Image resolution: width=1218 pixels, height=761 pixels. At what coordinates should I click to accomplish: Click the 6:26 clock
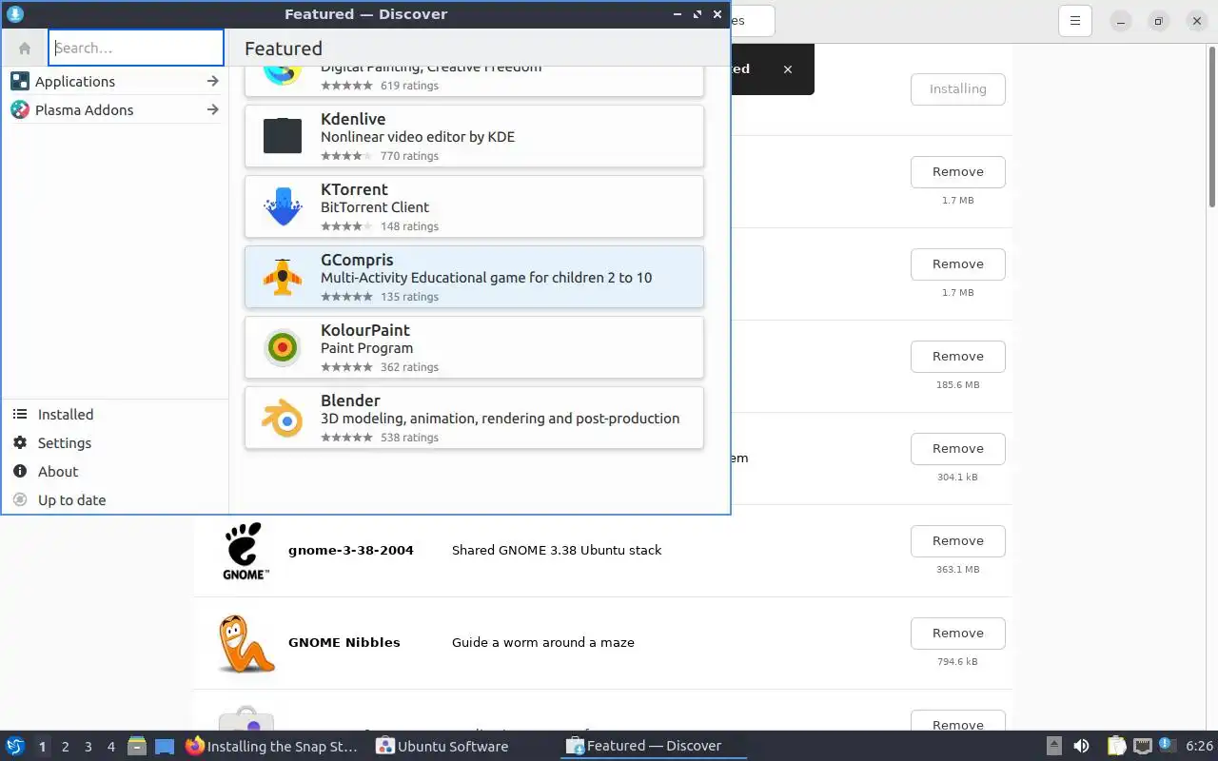[x=1199, y=747]
